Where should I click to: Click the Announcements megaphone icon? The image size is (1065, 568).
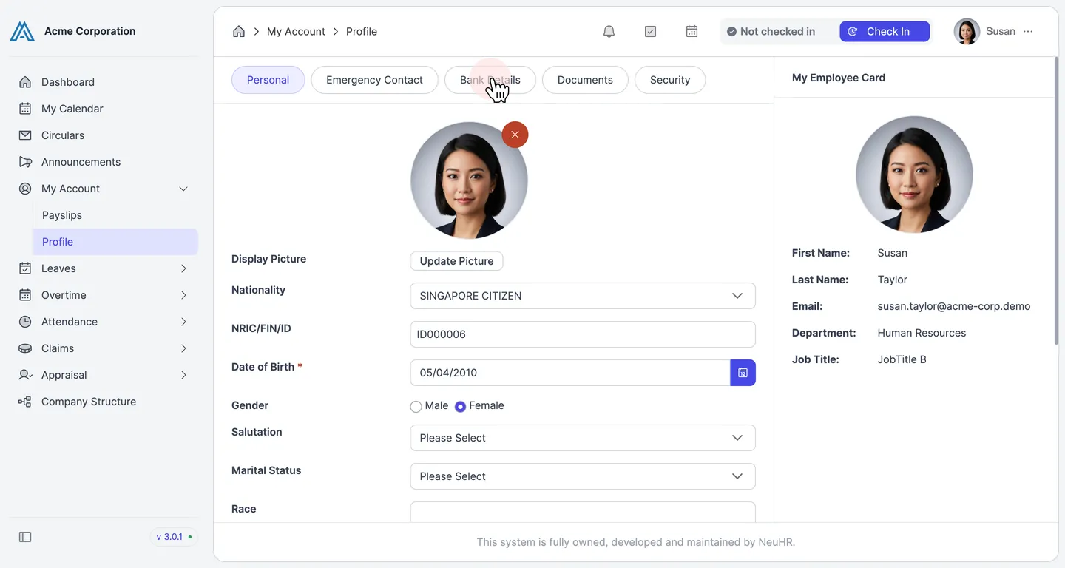(25, 162)
